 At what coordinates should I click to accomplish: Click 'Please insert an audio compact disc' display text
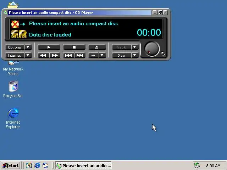(x=74, y=24)
